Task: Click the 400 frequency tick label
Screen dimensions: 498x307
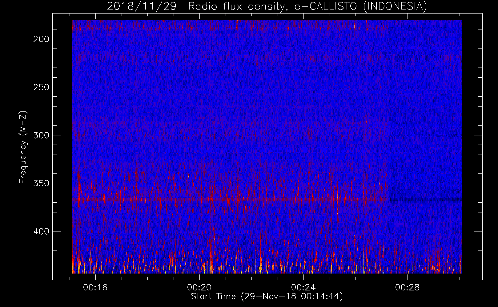Action: pos(41,231)
